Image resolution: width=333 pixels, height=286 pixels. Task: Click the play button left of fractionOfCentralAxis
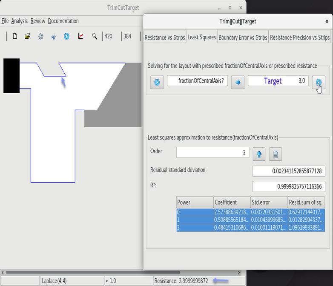157,82
